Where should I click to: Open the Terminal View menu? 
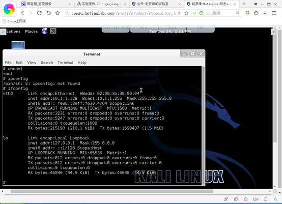point(32,63)
